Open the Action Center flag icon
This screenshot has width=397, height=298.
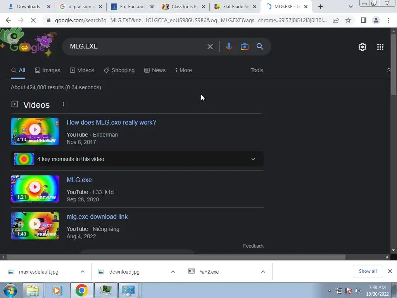coord(349,291)
